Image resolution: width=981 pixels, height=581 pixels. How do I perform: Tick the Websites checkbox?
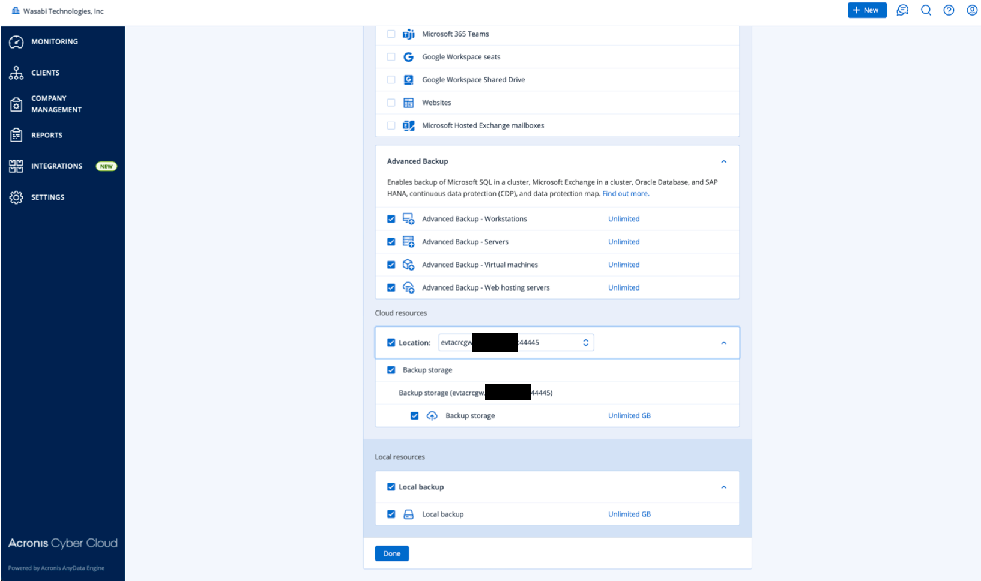tap(391, 103)
